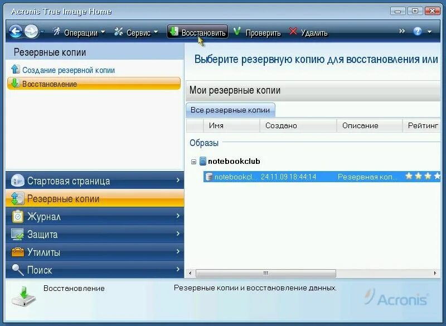This screenshot has height=326, width=446.
Task: Click the backup row disk icon
Action: tap(209, 177)
